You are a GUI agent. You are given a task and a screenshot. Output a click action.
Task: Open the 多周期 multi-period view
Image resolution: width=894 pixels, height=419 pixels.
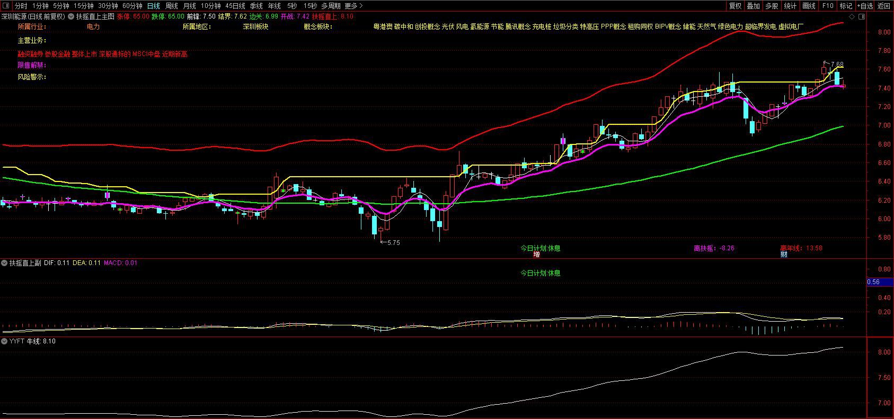pyautogui.click(x=331, y=6)
